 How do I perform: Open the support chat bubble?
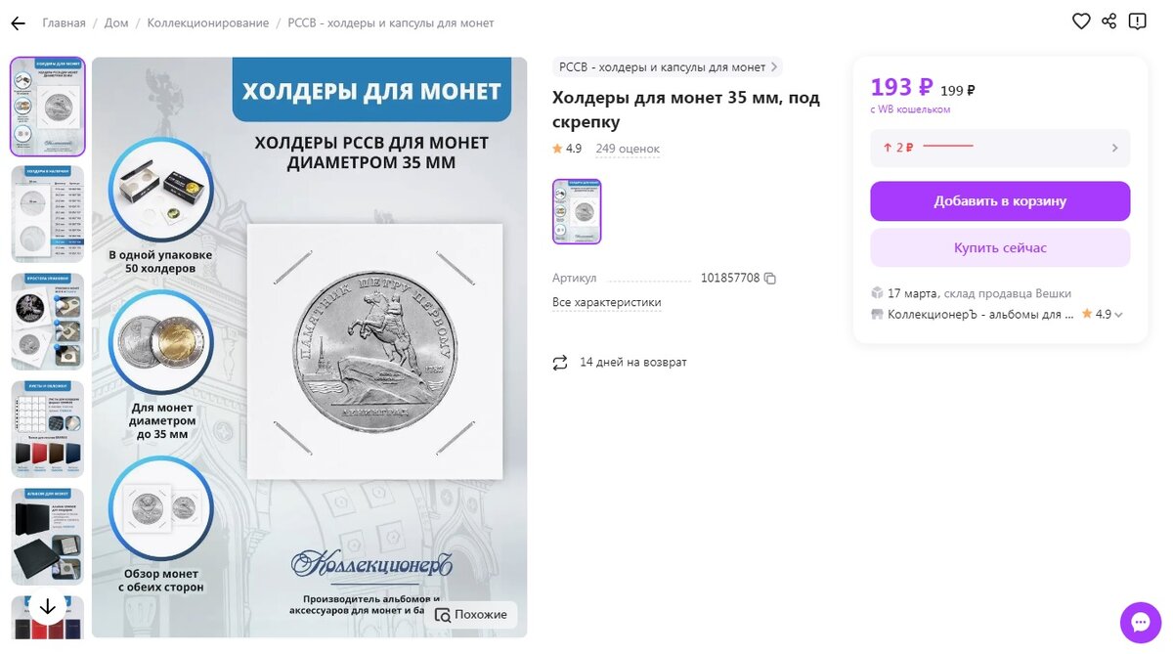pyautogui.click(x=1140, y=622)
